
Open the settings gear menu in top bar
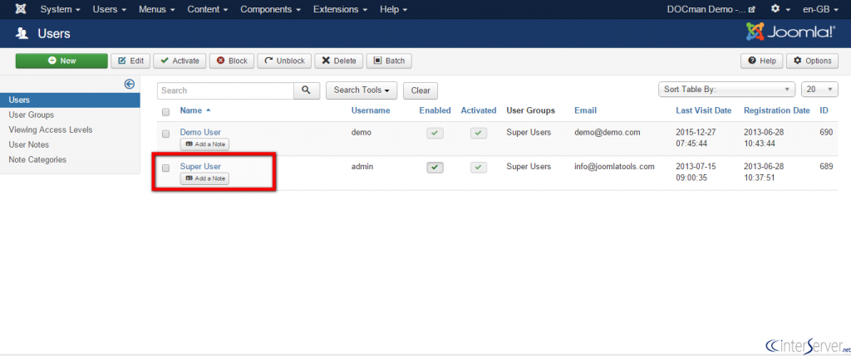(780, 9)
